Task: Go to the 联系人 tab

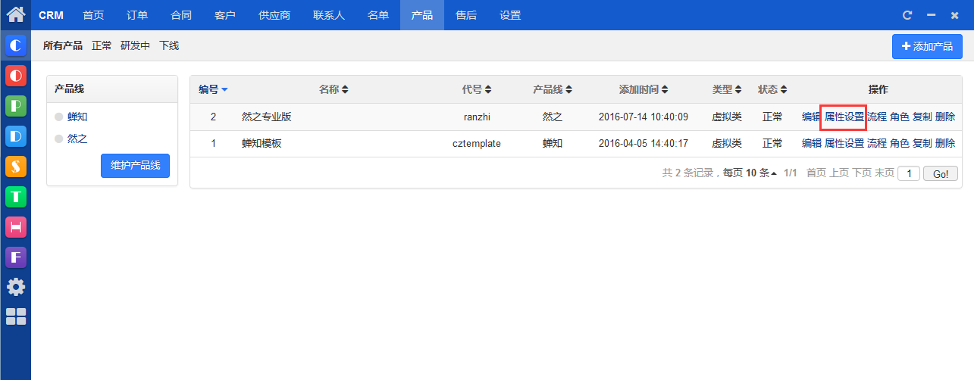Action: pyautogui.click(x=329, y=15)
